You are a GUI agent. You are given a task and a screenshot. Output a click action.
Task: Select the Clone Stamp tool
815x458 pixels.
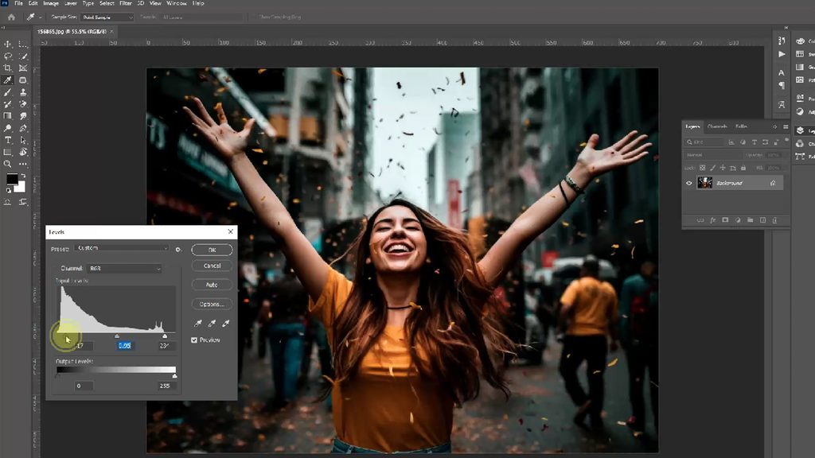tap(23, 92)
